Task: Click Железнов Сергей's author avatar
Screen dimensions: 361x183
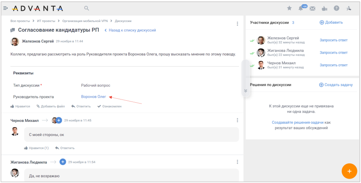Action: point(15,42)
